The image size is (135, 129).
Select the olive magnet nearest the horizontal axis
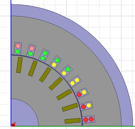[72, 121]
